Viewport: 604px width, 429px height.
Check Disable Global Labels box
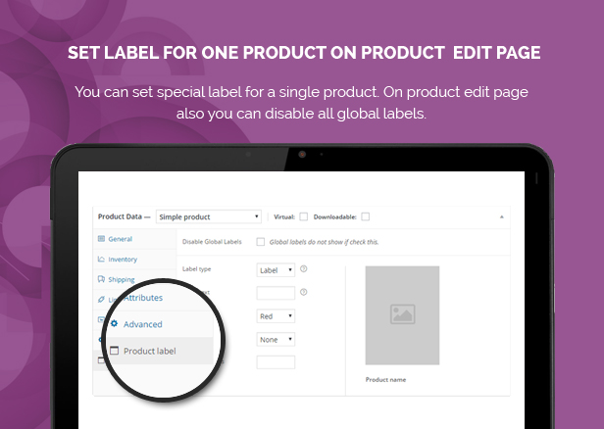coord(261,242)
